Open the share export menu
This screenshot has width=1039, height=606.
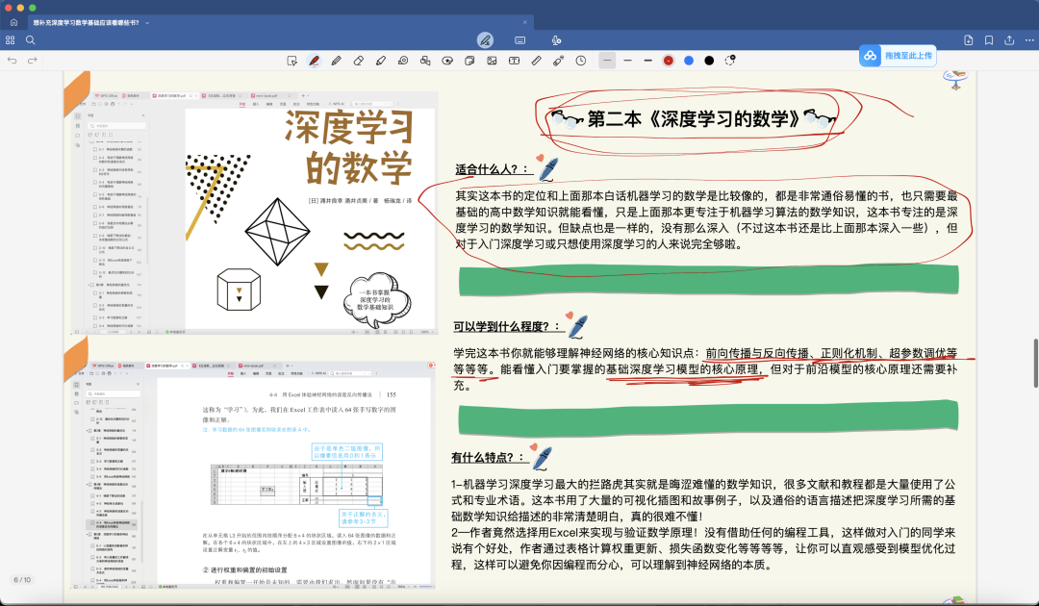tap(1009, 40)
